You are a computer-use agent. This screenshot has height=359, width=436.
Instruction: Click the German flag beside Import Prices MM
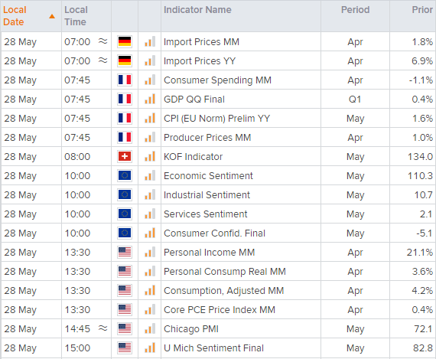coord(124,42)
